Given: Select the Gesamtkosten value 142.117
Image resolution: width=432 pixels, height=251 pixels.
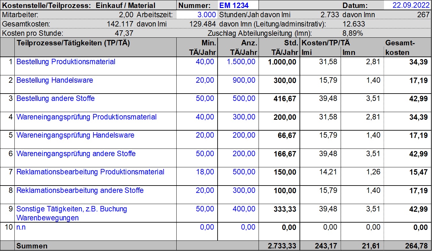Looking at the screenshot, I should [x=120, y=24].
